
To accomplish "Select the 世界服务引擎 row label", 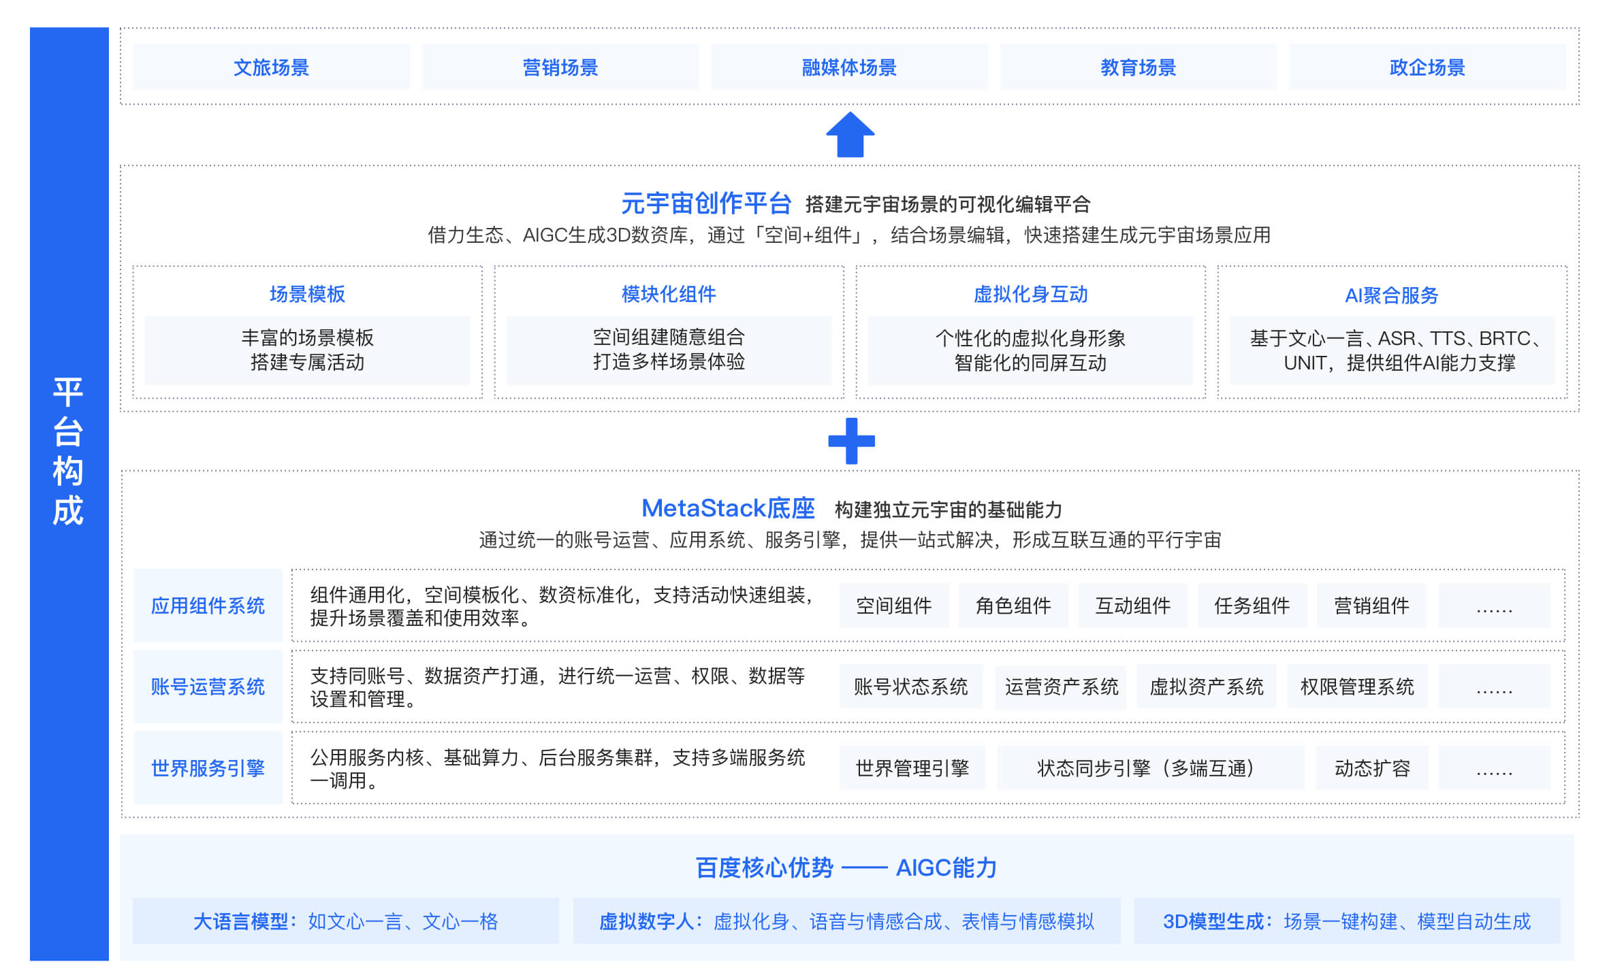I will [208, 768].
